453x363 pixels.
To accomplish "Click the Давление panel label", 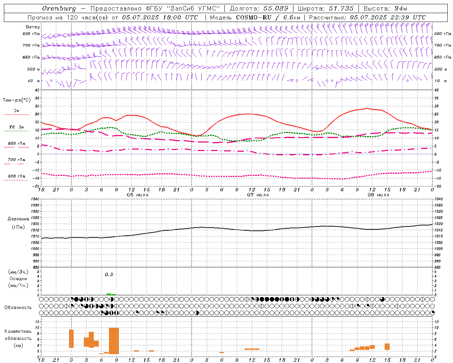I will [18, 219].
